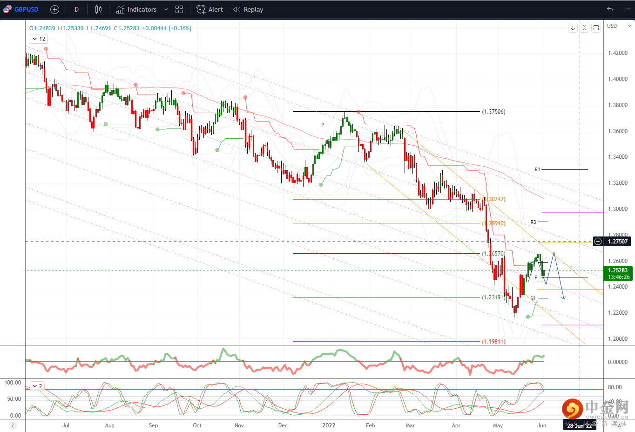Change the D daily time interval

click(77, 9)
